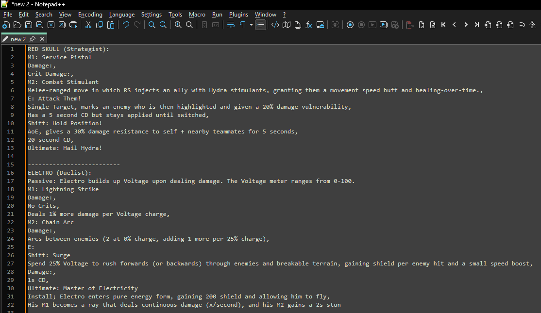Click the Redo arrow icon
This screenshot has height=313, width=541.
point(137,25)
